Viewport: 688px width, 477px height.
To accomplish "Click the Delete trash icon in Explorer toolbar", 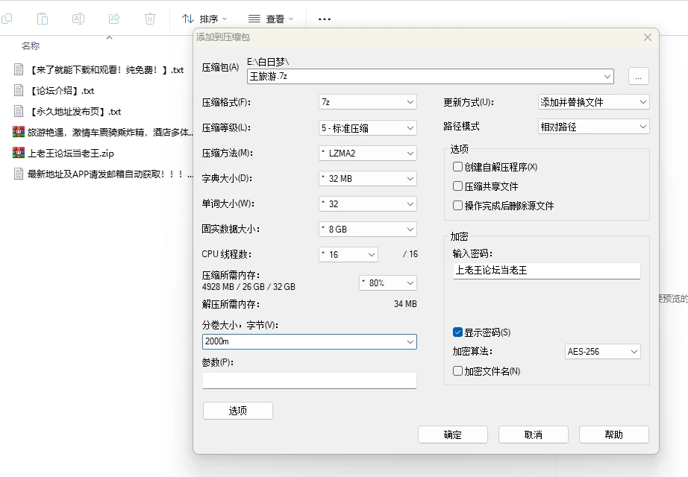I will tap(150, 19).
